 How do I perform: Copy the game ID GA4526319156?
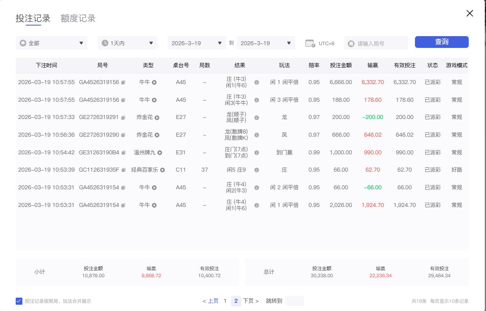click(x=123, y=82)
